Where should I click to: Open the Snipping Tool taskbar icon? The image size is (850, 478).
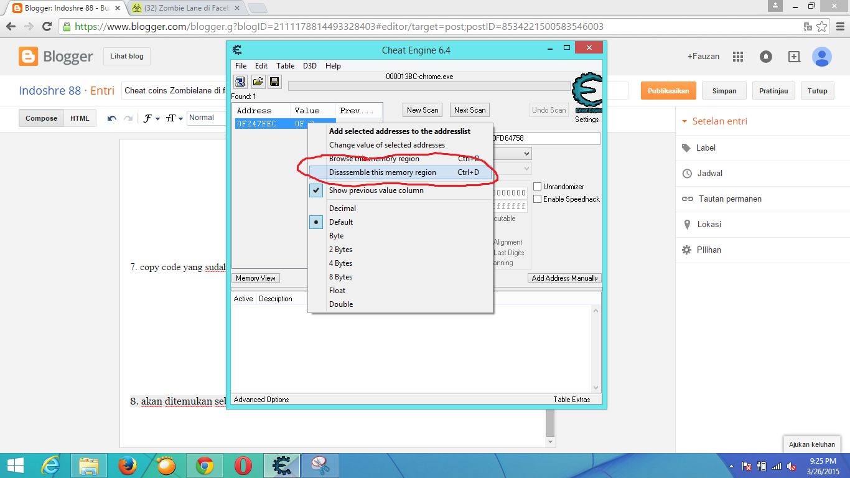320,466
